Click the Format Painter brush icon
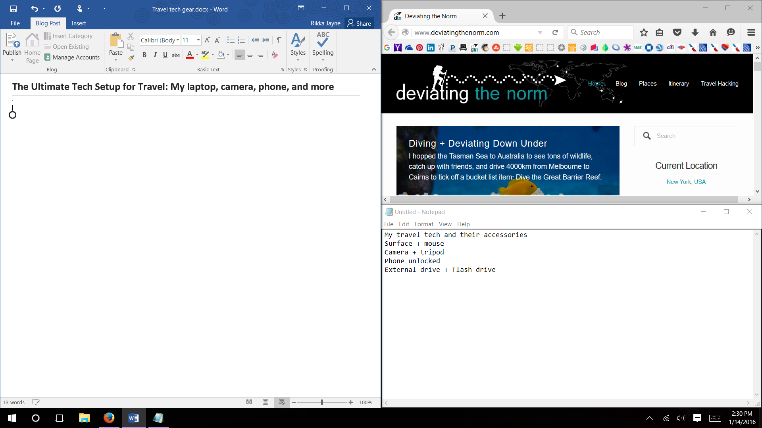This screenshot has height=428, width=762. pos(131,58)
